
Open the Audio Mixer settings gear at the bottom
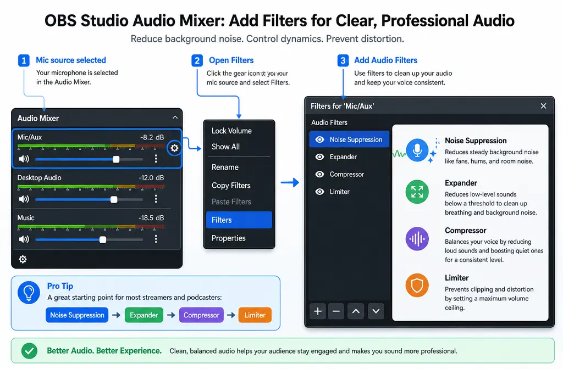point(23,259)
